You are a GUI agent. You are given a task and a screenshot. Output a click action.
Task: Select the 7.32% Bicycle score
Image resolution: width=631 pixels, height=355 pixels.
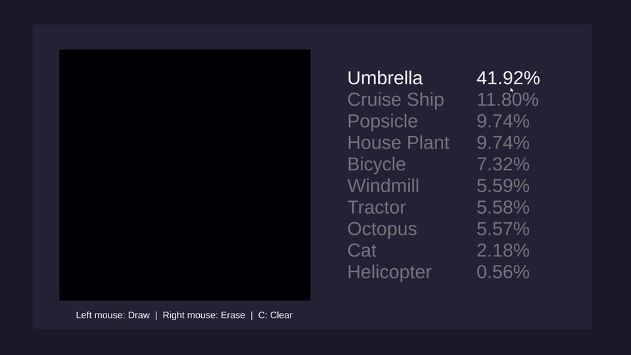(x=503, y=164)
